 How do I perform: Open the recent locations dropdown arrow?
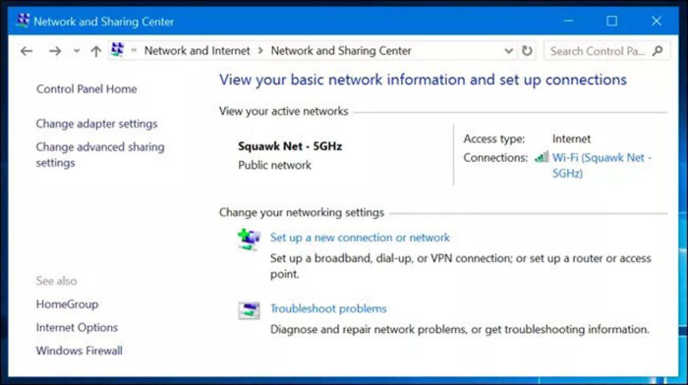(x=76, y=51)
